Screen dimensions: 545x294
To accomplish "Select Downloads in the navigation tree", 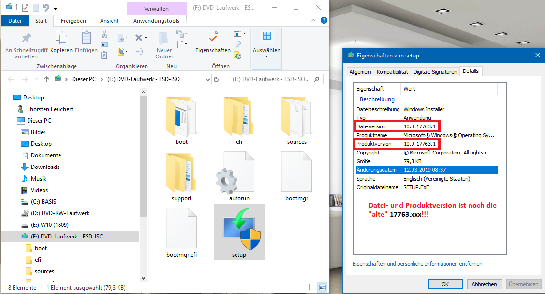I will click(45, 167).
